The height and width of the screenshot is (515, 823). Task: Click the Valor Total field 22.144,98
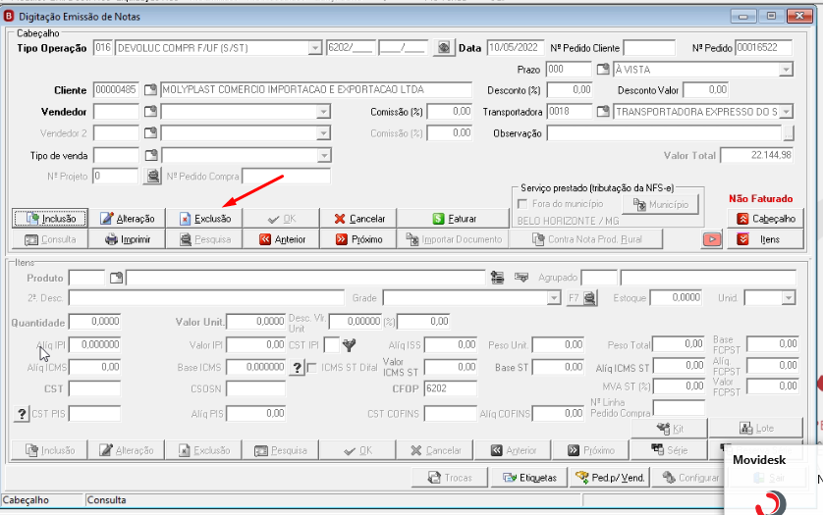[x=757, y=155]
